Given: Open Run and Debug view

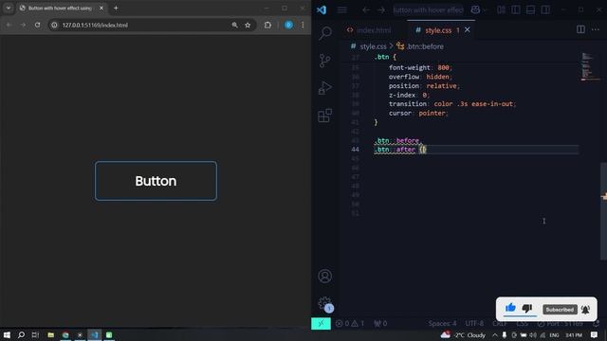Looking at the screenshot, I should pos(324,88).
